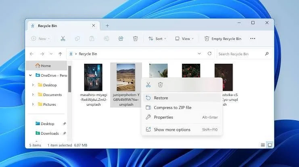
Task: Click the juniperphoton file name text
Action: coord(126,100)
